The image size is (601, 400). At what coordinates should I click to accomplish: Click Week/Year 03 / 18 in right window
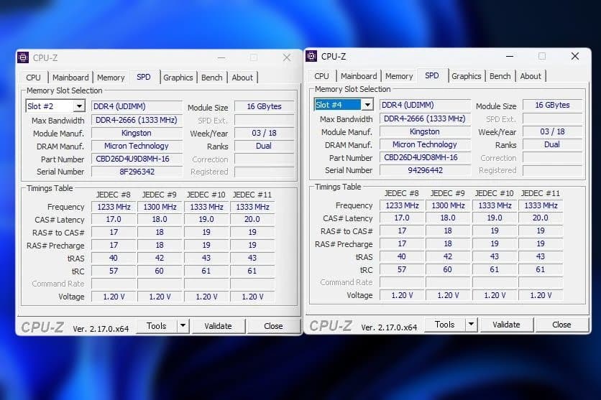[x=552, y=131]
